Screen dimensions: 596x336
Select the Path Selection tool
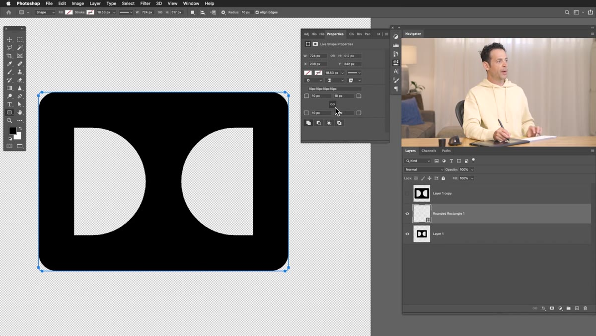coord(20,104)
